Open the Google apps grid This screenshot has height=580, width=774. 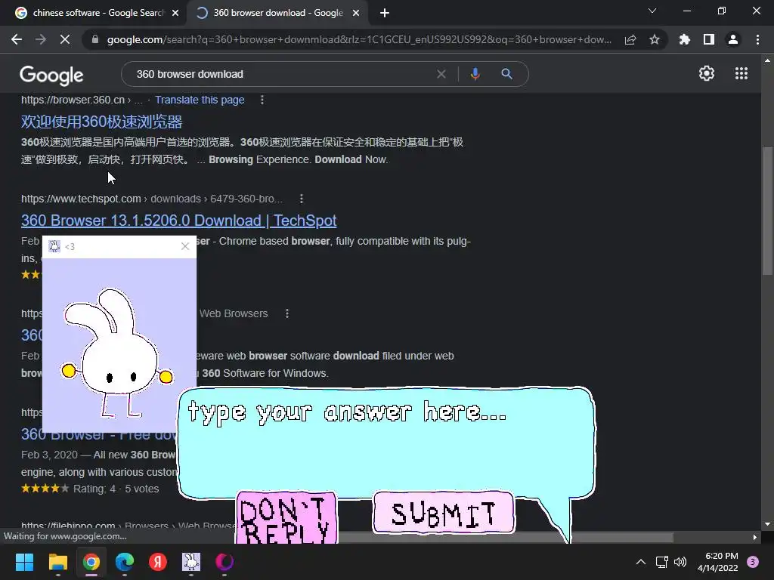pos(741,73)
